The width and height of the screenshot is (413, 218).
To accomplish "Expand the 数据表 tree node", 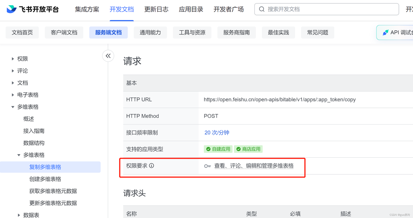I will [x=19, y=215].
